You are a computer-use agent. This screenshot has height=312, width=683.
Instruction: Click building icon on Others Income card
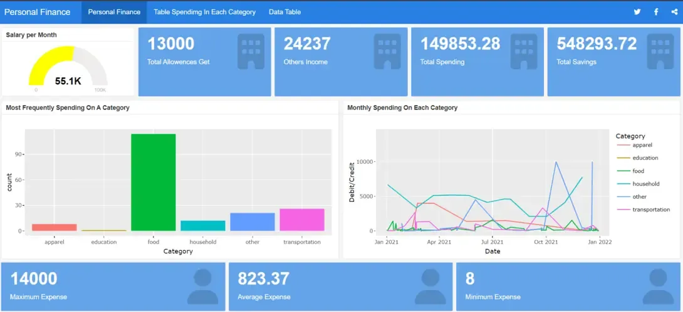[387, 51]
